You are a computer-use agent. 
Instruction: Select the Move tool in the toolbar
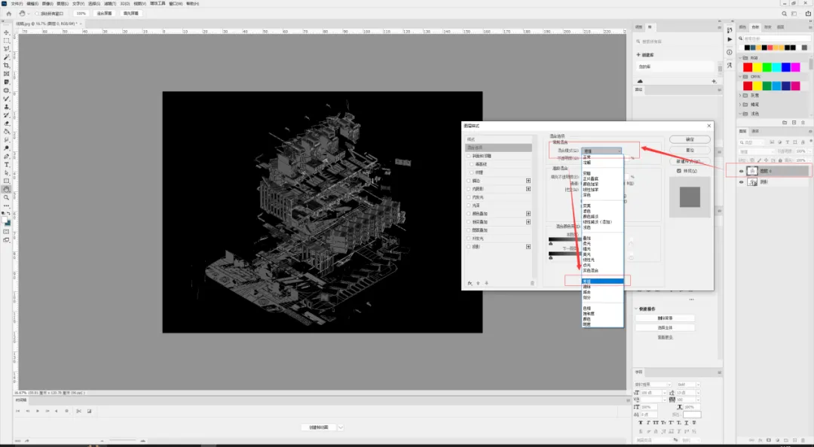click(6, 32)
